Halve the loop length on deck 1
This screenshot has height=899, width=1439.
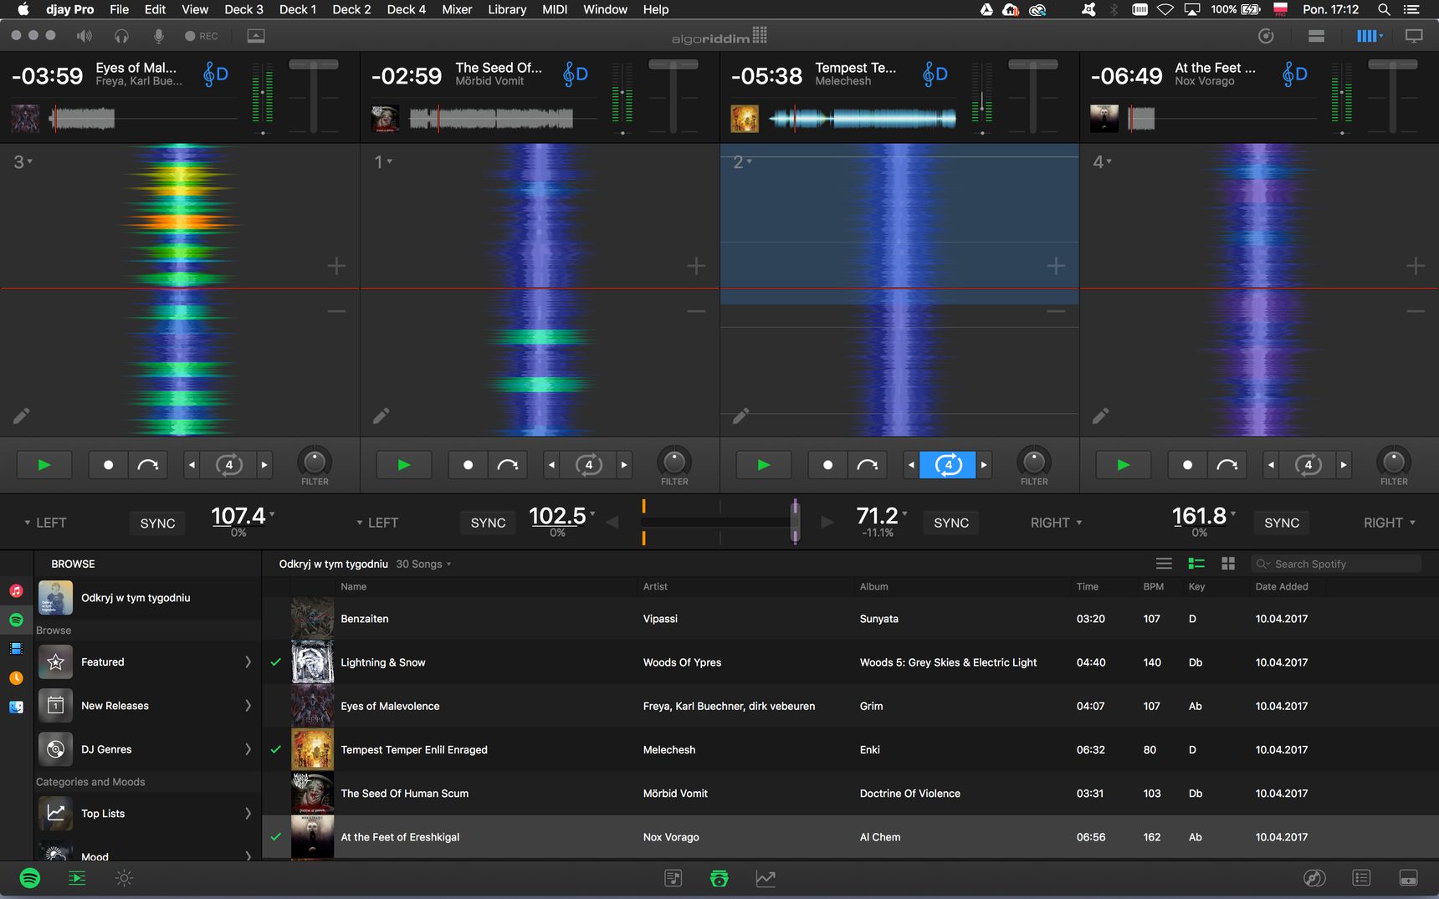tap(551, 465)
